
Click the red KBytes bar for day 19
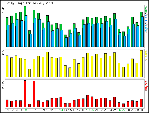[87, 101]
